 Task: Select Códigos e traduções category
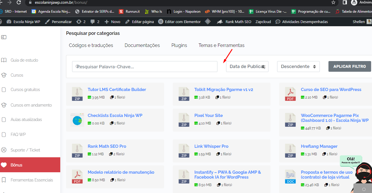coord(91,45)
